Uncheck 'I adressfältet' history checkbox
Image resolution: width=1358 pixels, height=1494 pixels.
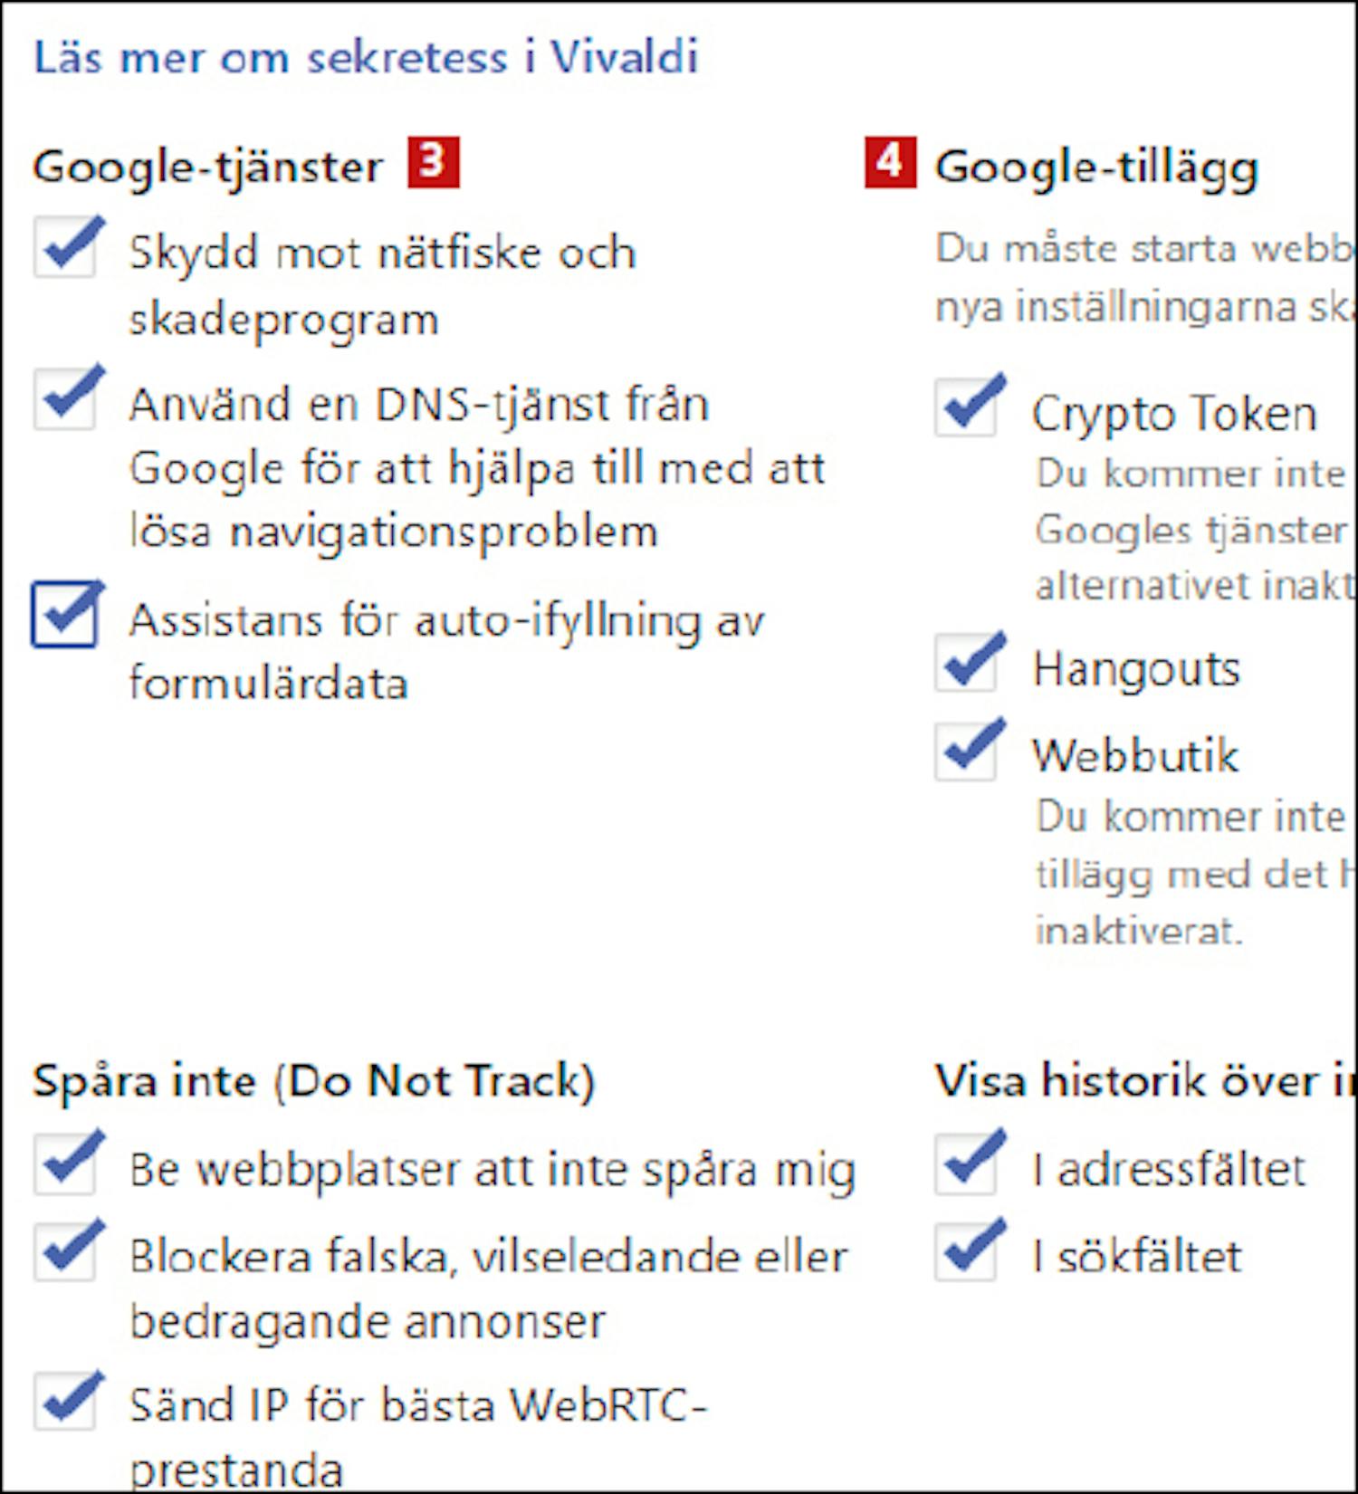point(966,1163)
